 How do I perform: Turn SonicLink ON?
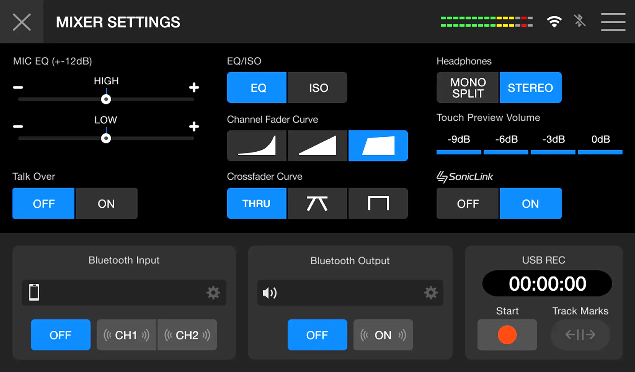click(x=531, y=203)
